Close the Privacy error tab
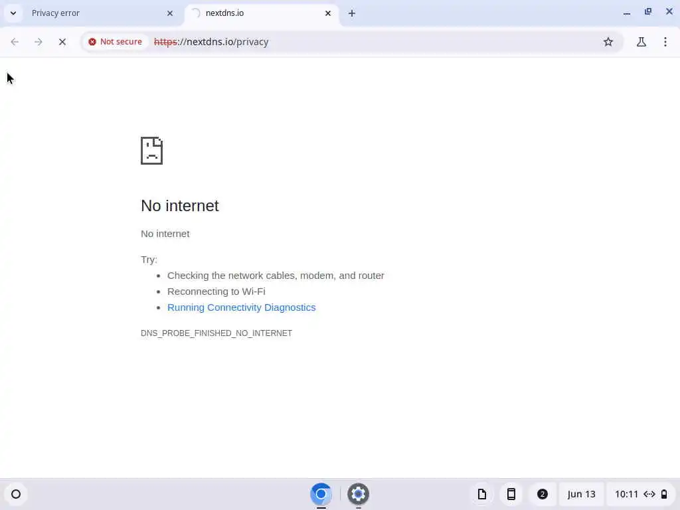 170,13
